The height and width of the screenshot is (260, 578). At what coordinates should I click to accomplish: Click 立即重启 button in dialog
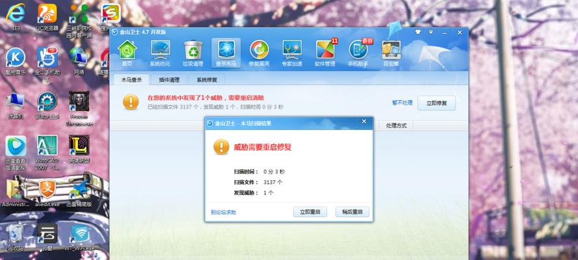coord(310,212)
